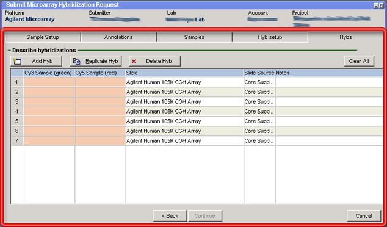Select the Cy5 sample cell in row 4
The height and width of the screenshot is (227, 387).
[100, 112]
